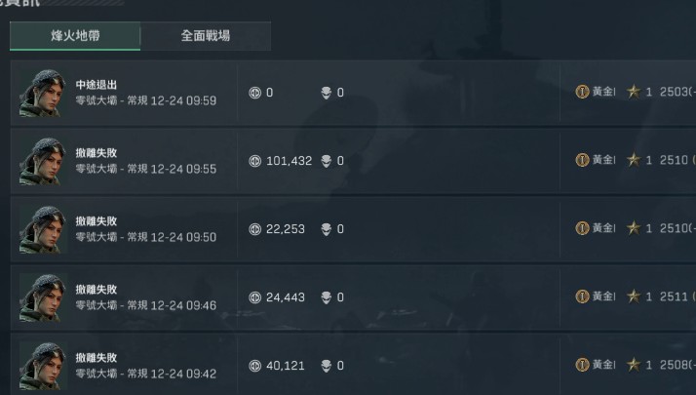Click the star icon in the 09:59 match

pos(634,92)
